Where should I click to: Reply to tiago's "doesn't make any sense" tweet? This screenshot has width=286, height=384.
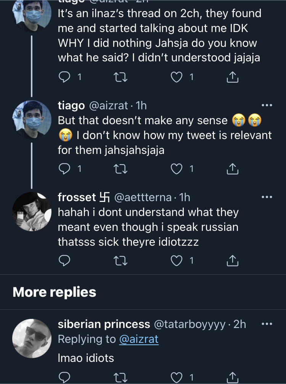click(x=65, y=168)
